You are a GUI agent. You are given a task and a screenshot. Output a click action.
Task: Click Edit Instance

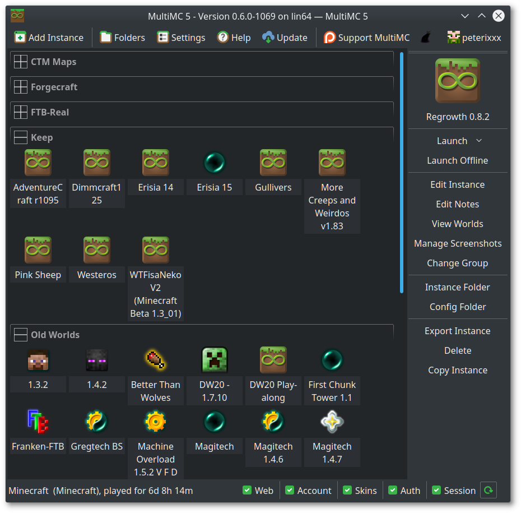click(458, 184)
